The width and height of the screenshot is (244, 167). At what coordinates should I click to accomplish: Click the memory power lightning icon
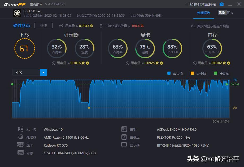pyautogui.click(x=195, y=63)
